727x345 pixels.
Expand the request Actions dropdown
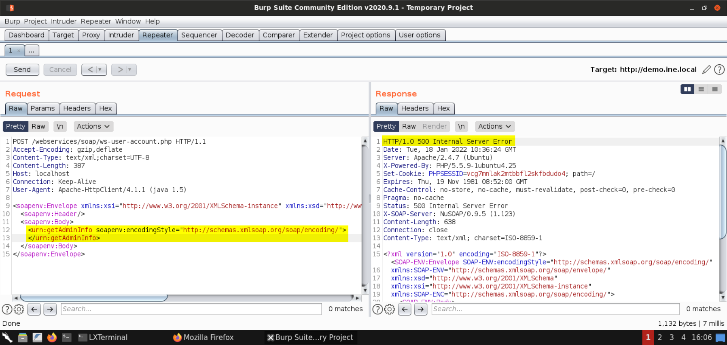[93, 126]
